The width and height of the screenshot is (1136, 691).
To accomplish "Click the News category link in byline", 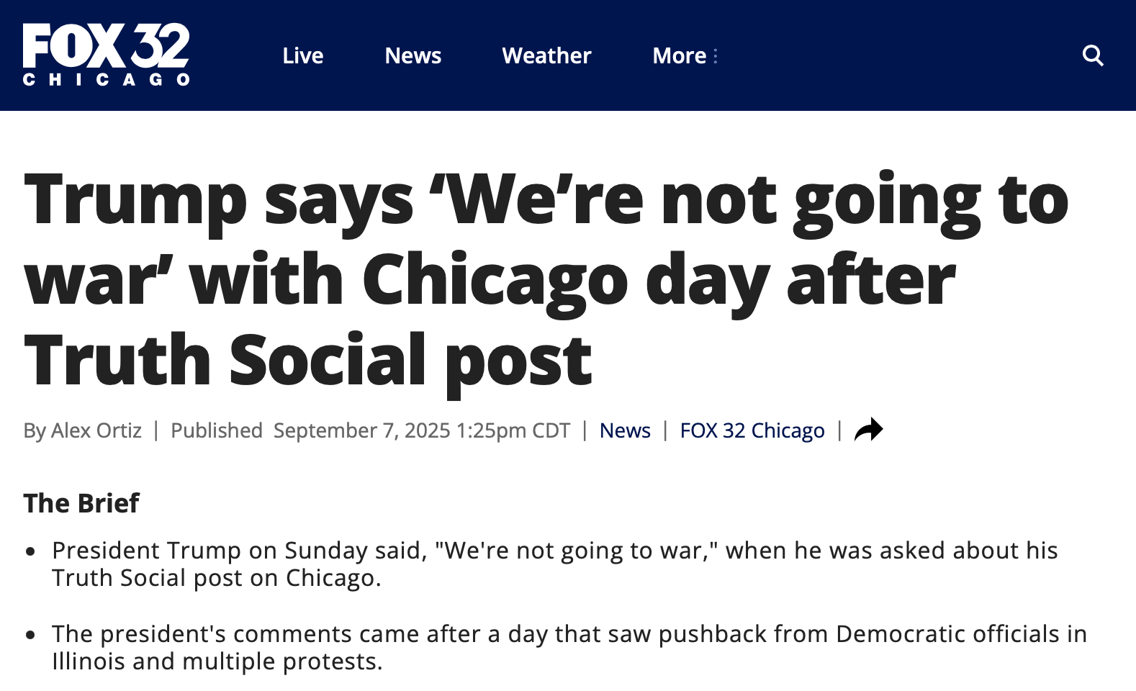I will tap(625, 430).
